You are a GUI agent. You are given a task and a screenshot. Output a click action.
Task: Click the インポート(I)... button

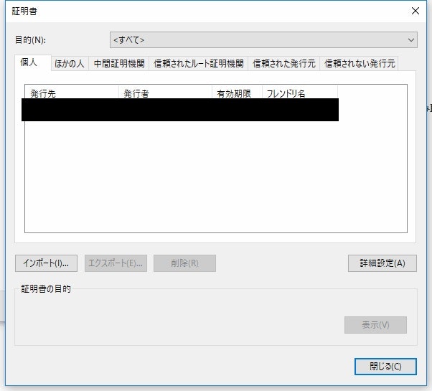click(46, 263)
